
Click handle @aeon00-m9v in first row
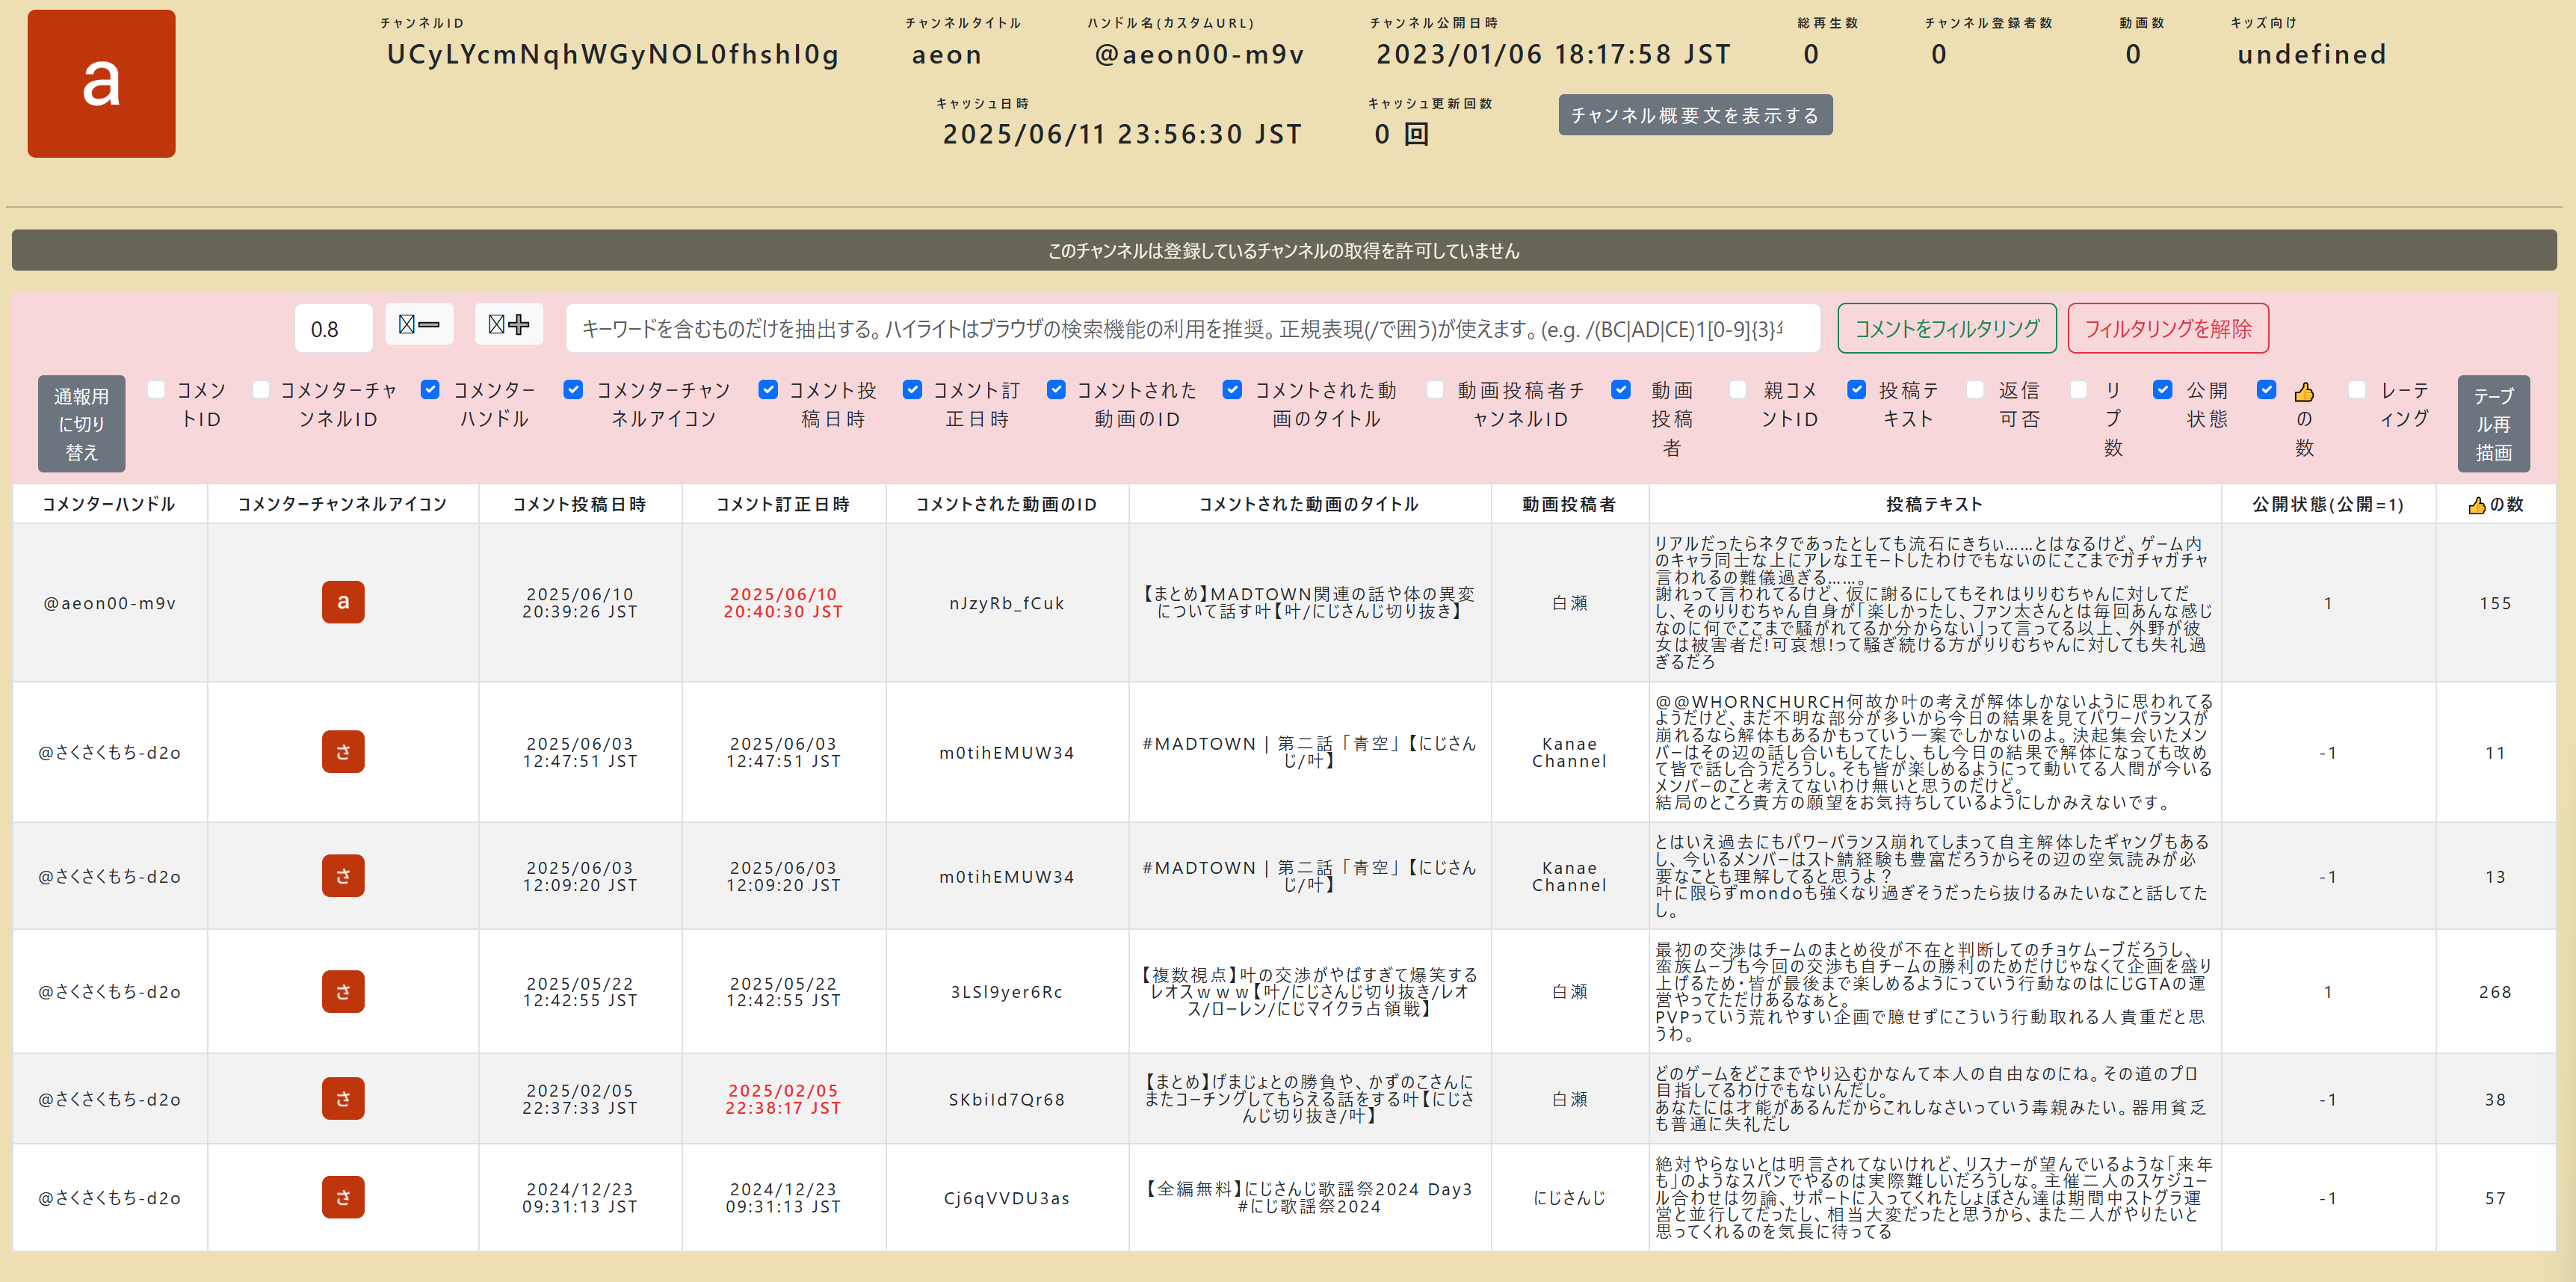click(109, 603)
